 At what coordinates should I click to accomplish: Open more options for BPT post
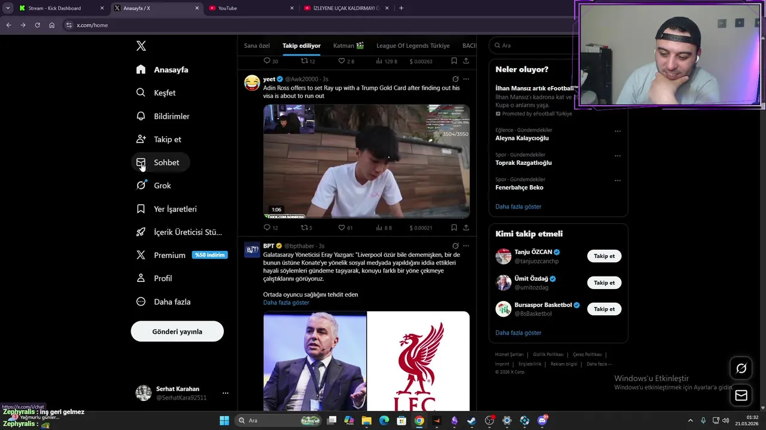466,246
